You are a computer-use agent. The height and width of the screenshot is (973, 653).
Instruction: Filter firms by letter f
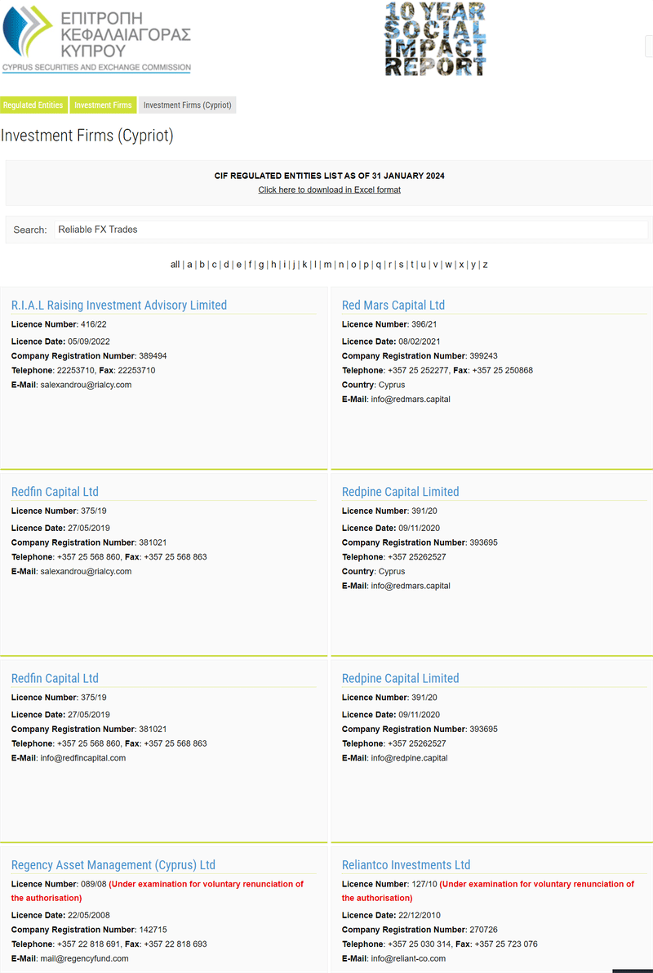250,265
